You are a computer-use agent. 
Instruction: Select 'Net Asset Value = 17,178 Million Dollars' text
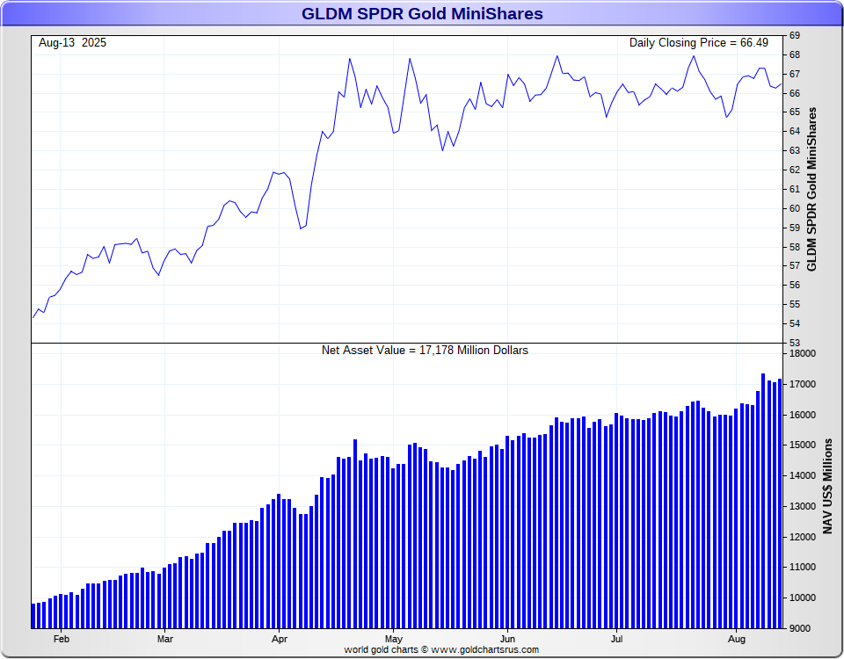[425, 351]
